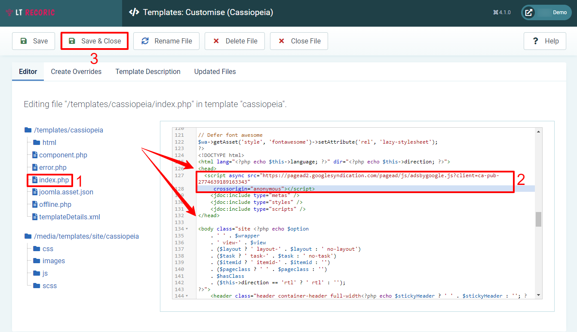
Task: Click the refresh icon on Rename File
Action: point(145,41)
